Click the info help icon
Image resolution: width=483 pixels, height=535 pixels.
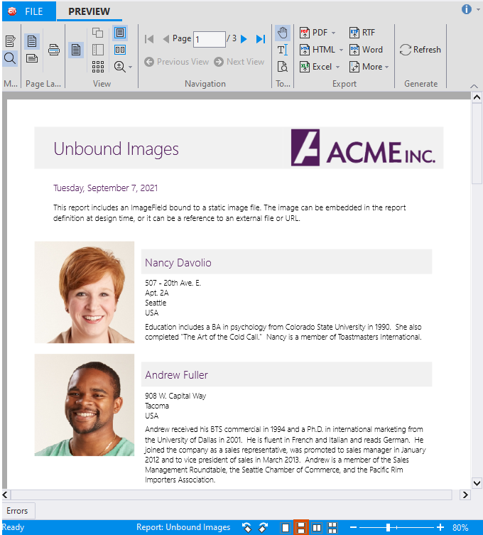(467, 9)
